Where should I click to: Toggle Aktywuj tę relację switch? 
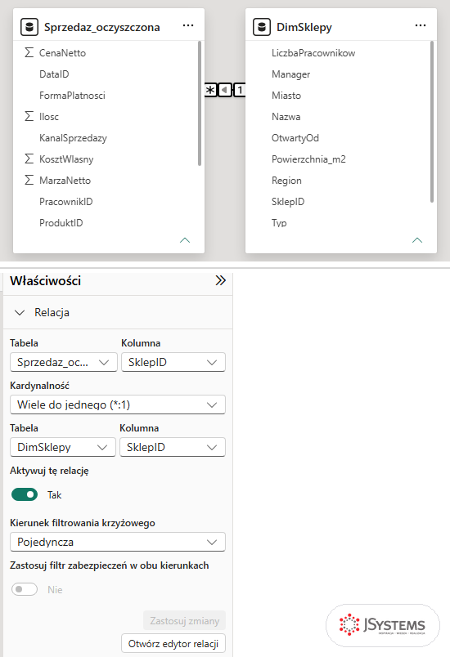(x=25, y=495)
